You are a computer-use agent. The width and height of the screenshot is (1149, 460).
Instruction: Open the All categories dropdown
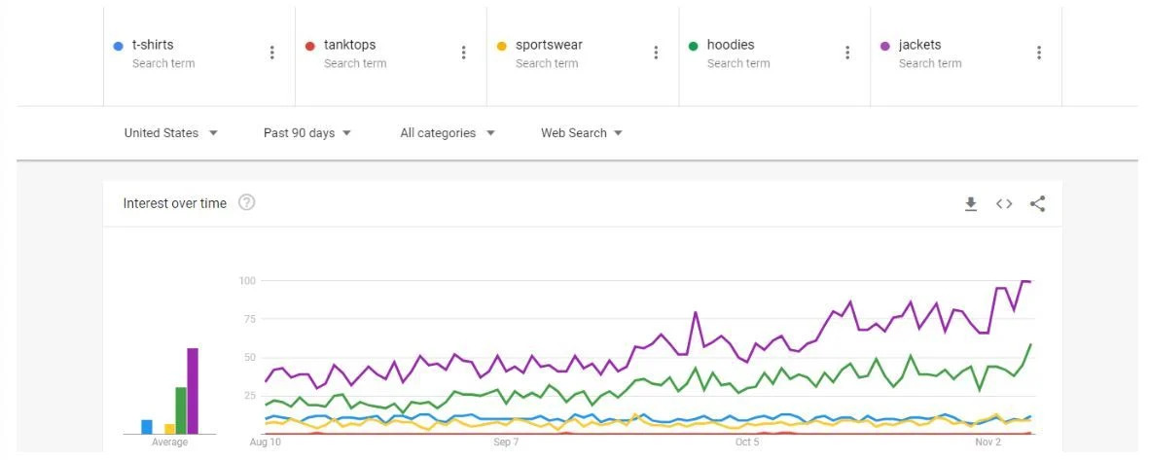448,133
